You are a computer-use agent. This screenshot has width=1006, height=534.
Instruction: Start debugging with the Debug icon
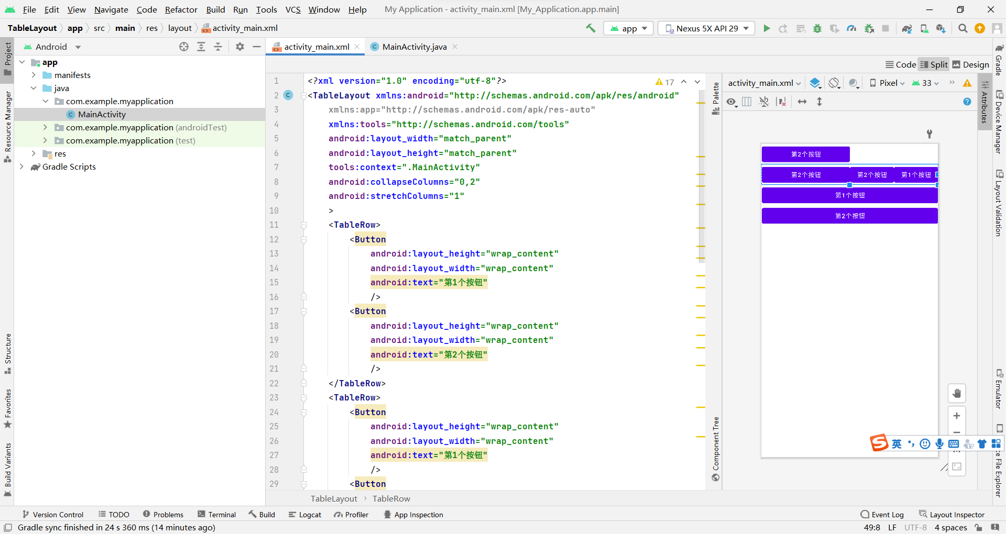click(x=817, y=28)
